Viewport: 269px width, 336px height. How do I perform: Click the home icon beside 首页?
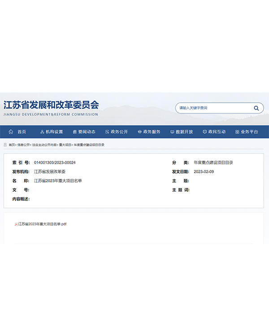(x=11, y=131)
